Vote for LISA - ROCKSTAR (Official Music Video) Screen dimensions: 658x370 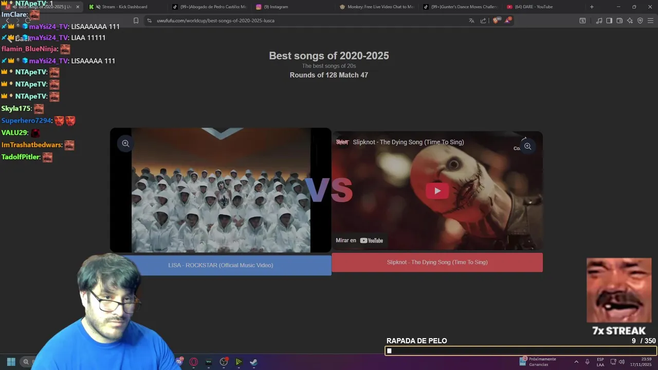click(x=221, y=265)
